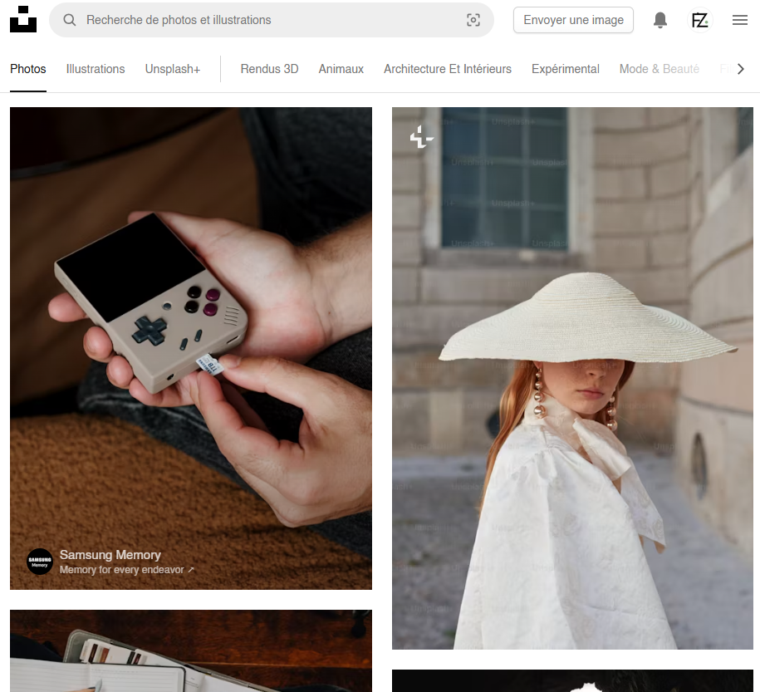Open the Mode & Beauté category
Viewport: 760px width, 692px height.
click(x=659, y=69)
